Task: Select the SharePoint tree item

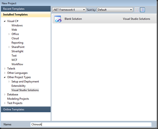Action: pyautogui.click(x=18, y=47)
